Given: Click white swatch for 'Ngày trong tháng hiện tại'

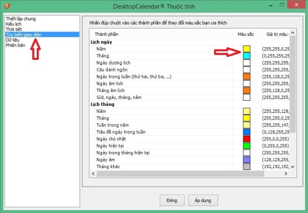Looking at the screenshot, I should [247, 152].
